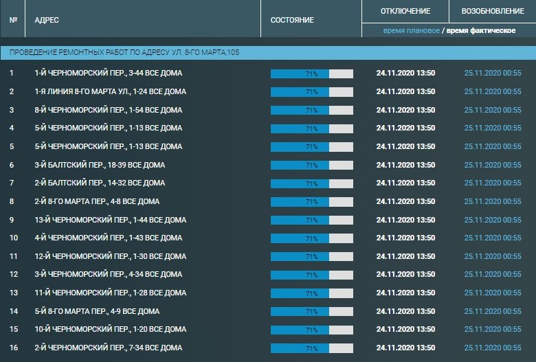
Task: Click shutdown time for 8-Й ЧЕРНОМОРСКИЙ ПЕР.
Action: (405, 110)
